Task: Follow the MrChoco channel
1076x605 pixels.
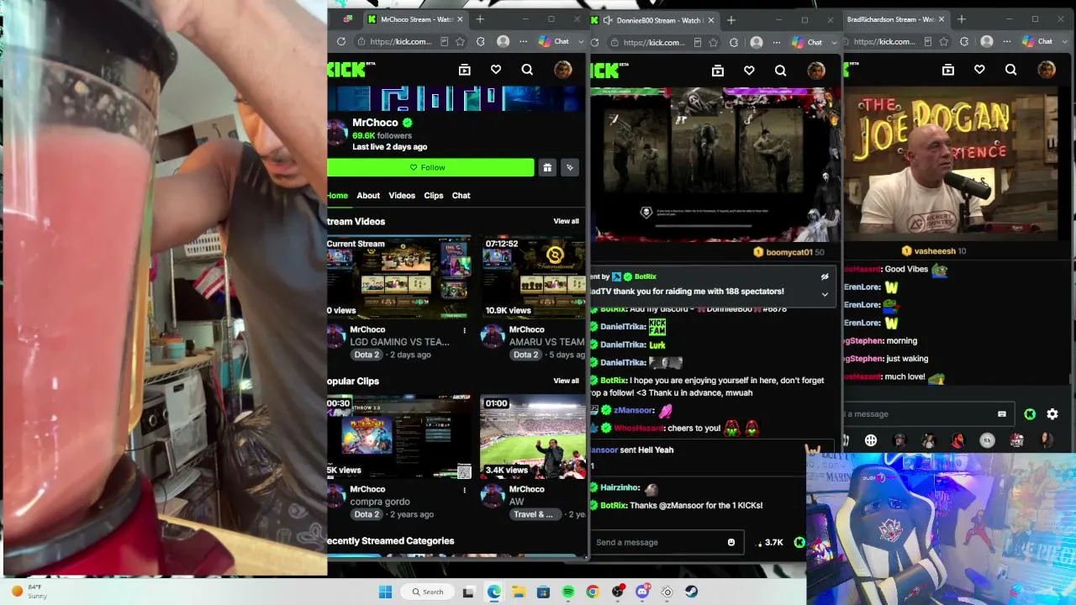Action: 430,167
